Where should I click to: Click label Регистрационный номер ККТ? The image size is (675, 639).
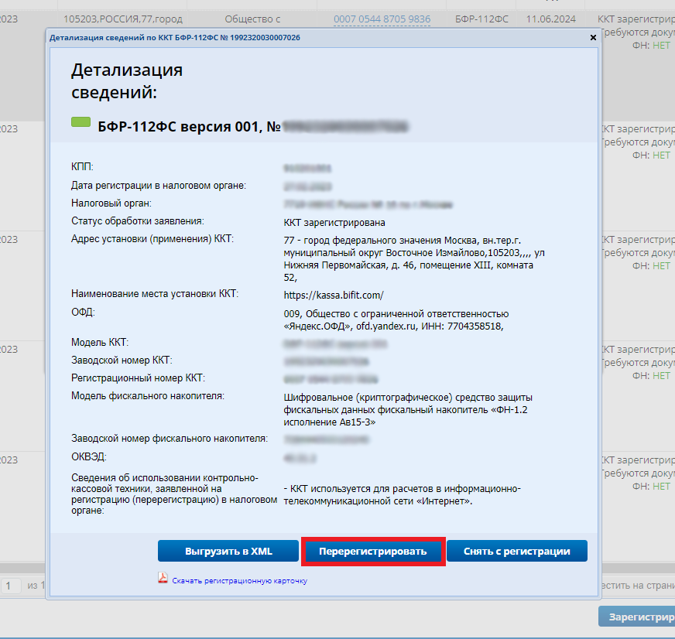[139, 378]
